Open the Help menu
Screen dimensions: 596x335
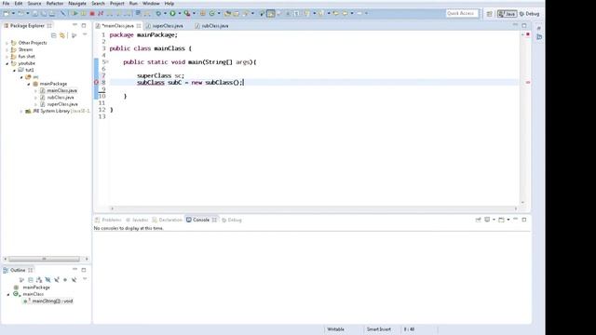point(169,4)
